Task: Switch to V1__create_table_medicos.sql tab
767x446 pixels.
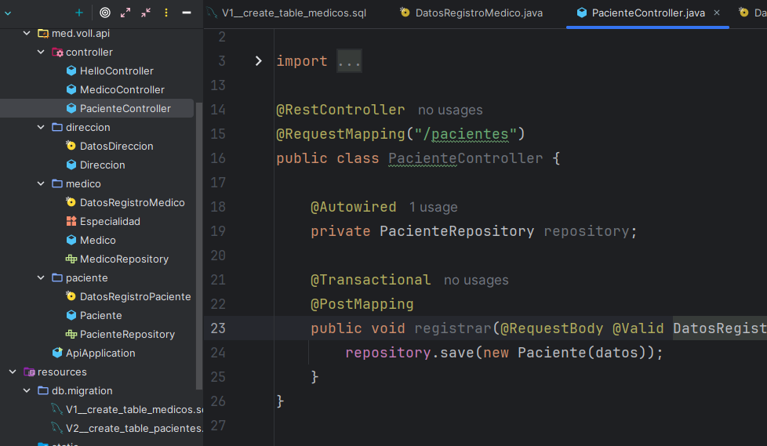Action: click(293, 13)
